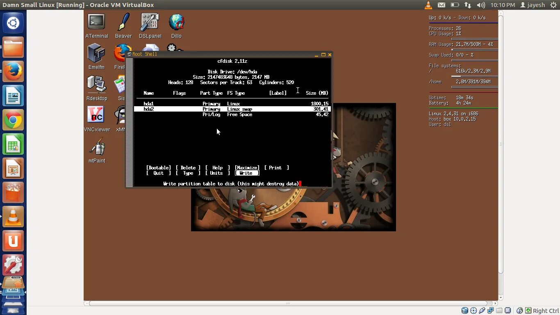Select the Pri/Log Free Space row

point(232,114)
